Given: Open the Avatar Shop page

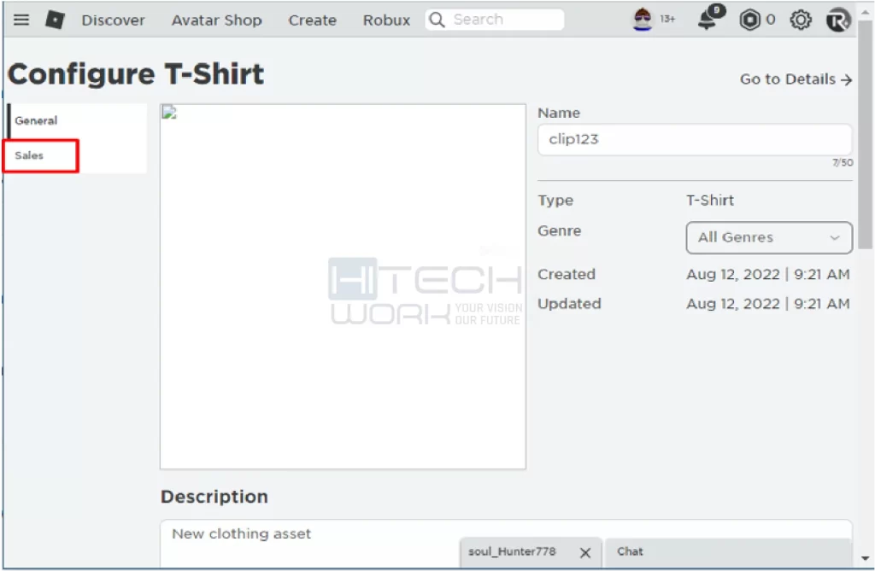Looking at the screenshot, I should [x=216, y=20].
